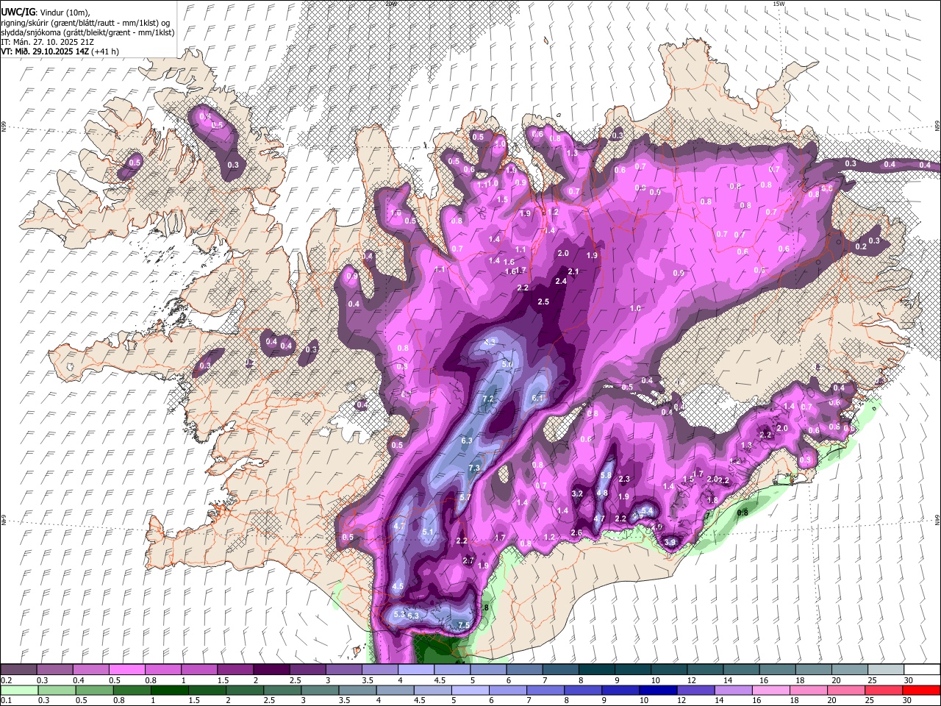Click the 5.8 precipitation value on the map
Viewport: 941px width, 706px height.
(607, 476)
